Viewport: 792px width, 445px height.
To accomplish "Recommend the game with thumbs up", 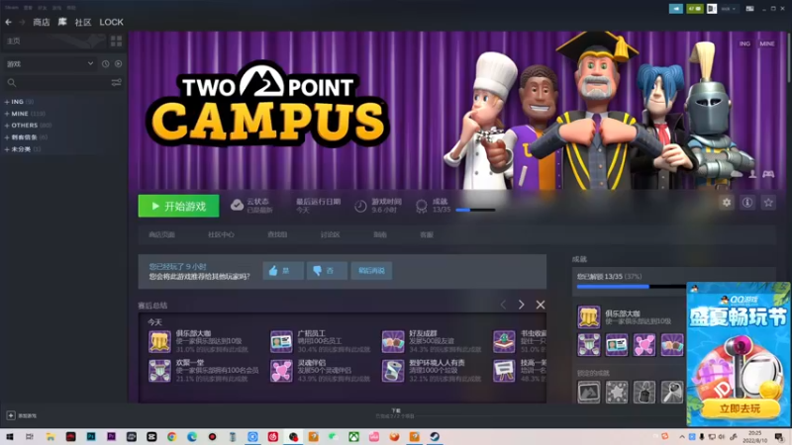I will pos(283,271).
